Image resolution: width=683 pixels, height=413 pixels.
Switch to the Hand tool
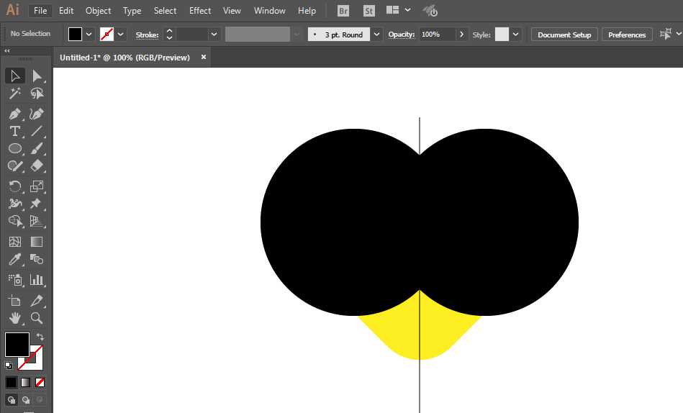click(14, 318)
